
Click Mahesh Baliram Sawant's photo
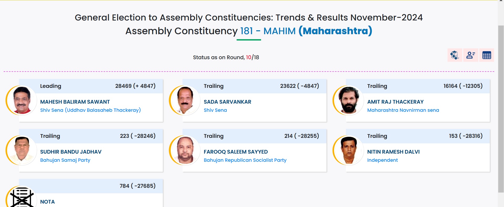pos(22,100)
